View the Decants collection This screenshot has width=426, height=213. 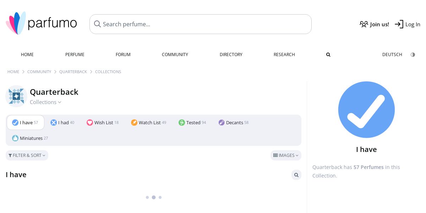pos(233,122)
